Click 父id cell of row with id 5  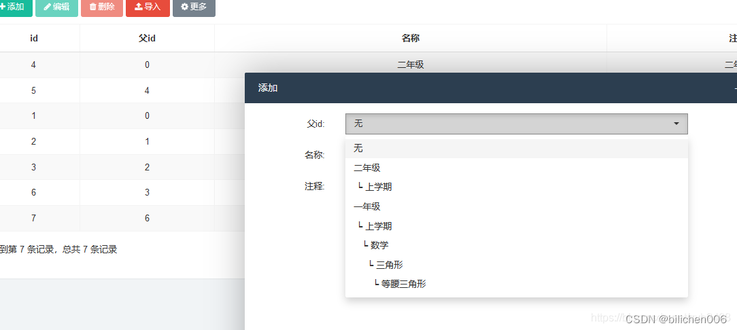click(147, 90)
